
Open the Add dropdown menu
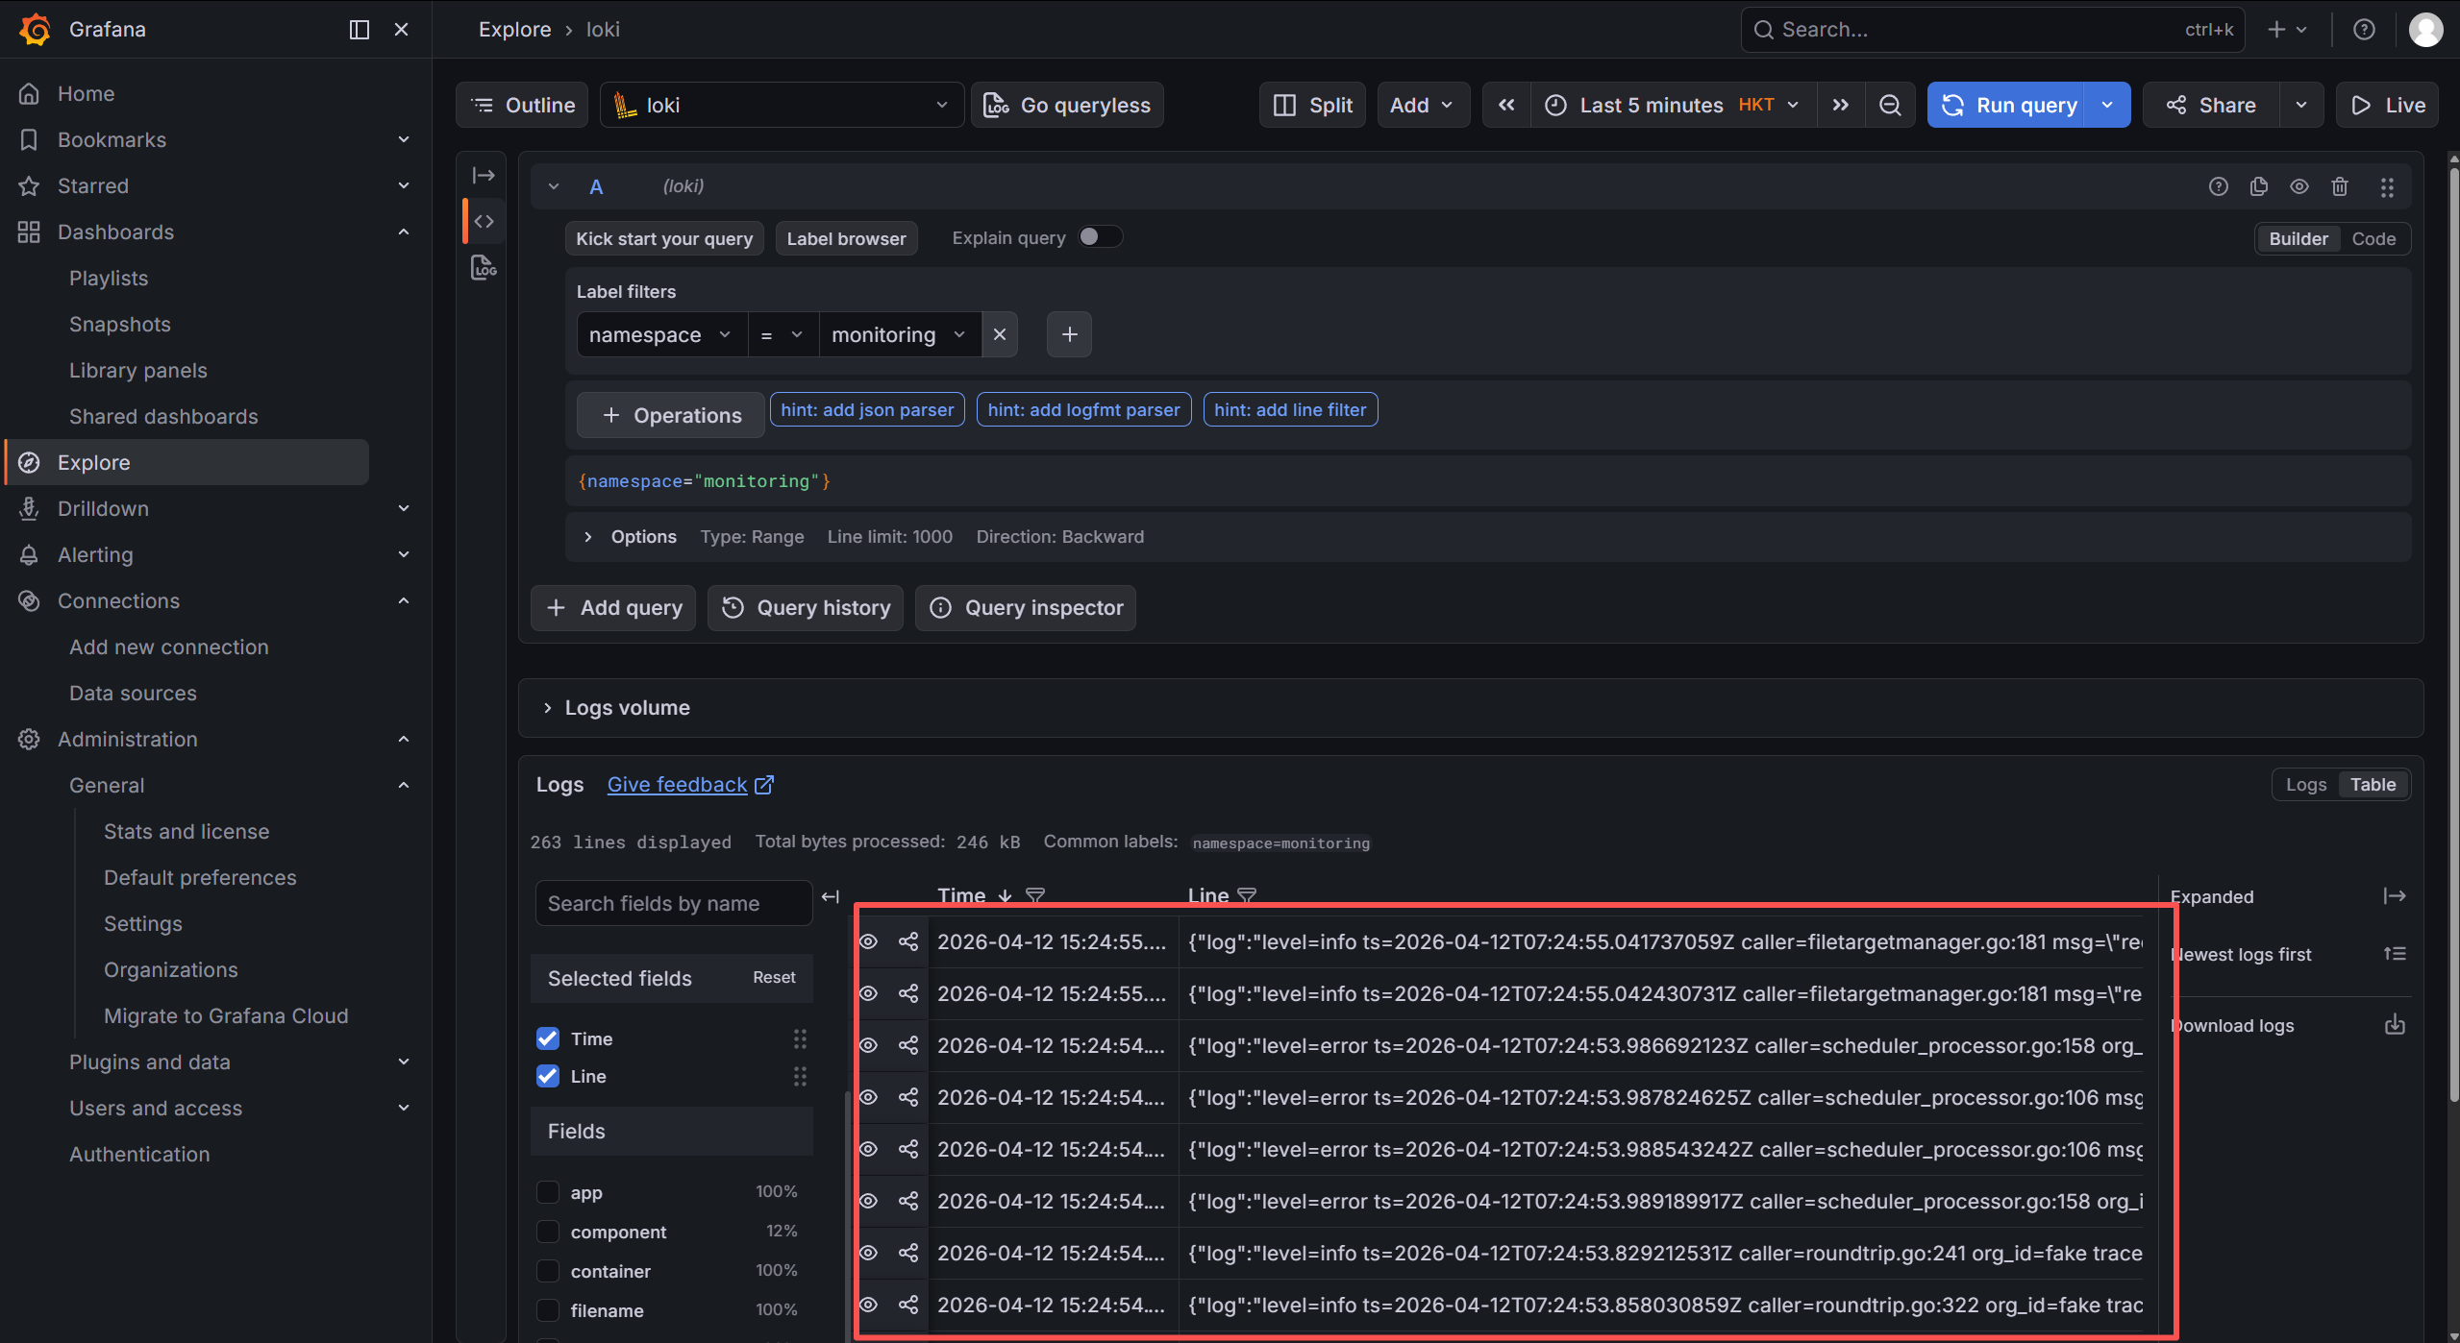(x=1423, y=105)
